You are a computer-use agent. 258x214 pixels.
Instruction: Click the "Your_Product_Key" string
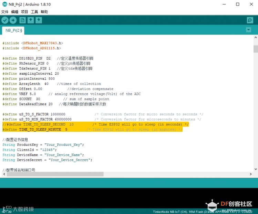point(63,145)
